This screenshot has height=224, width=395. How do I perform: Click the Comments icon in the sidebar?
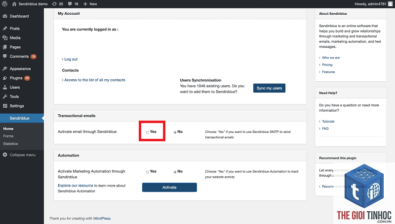(5, 56)
